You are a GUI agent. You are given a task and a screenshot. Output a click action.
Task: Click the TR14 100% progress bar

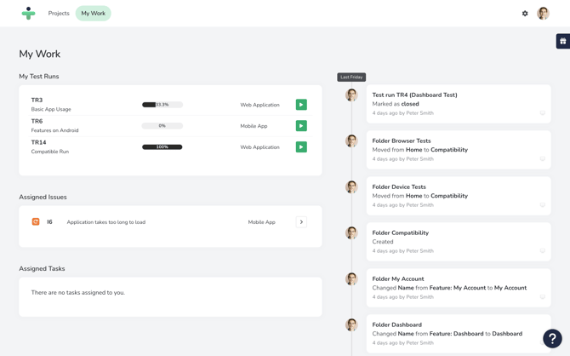click(x=162, y=147)
